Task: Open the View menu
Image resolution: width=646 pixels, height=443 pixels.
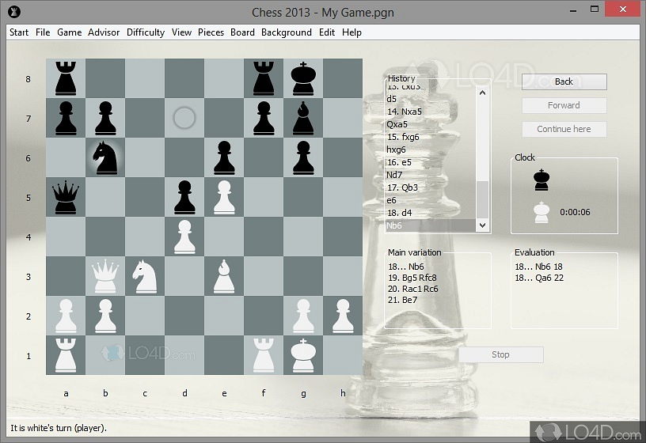Action: [x=182, y=32]
